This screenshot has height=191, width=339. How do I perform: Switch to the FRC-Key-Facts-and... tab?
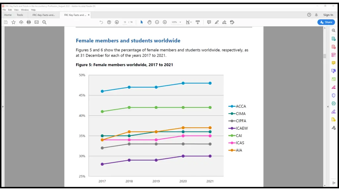[x=44, y=15]
